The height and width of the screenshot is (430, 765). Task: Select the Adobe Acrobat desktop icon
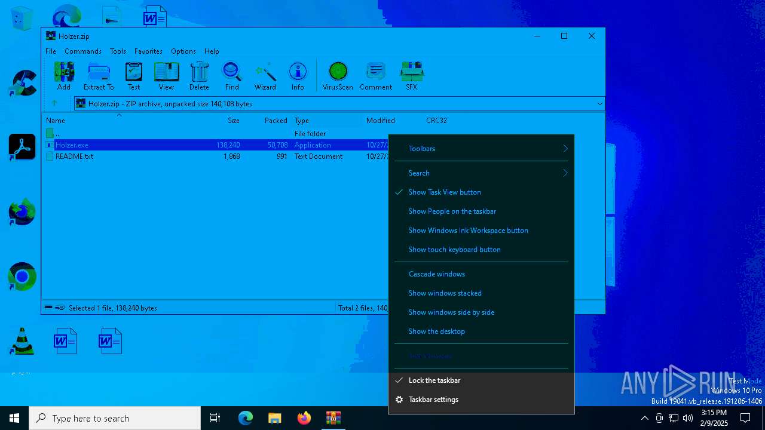tap(22, 148)
